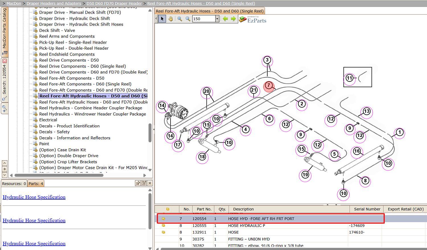
Task: Select part row 30375 FITTING - UNION HYD
Action: pos(291,239)
